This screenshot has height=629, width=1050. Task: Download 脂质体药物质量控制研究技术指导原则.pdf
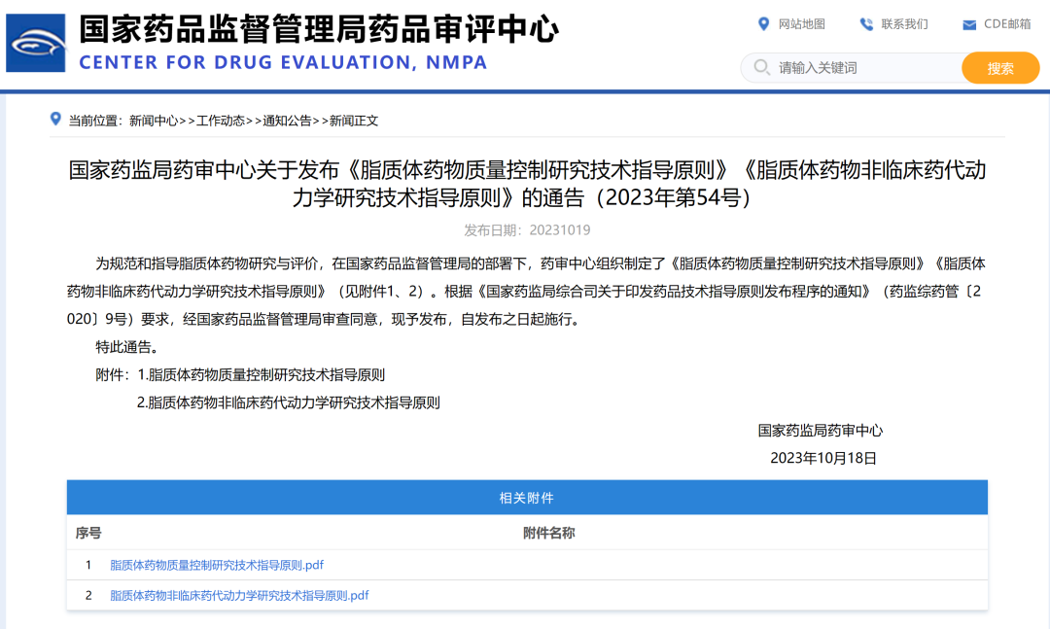point(216,565)
